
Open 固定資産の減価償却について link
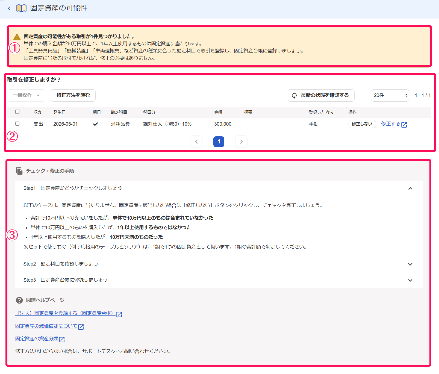(x=46, y=326)
